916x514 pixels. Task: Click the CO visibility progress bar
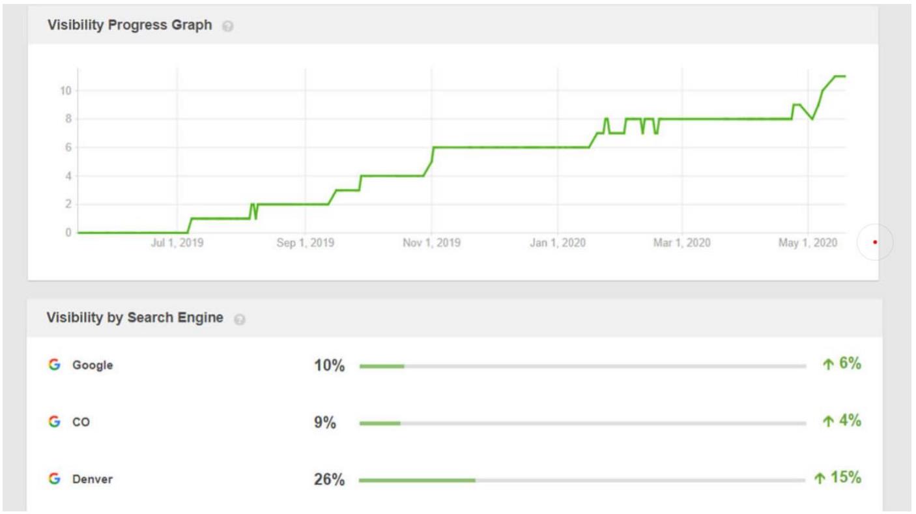point(582,423)
